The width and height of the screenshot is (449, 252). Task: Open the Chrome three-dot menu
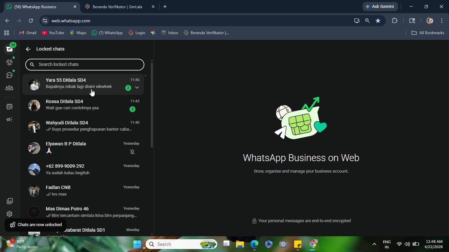[442, 21]
